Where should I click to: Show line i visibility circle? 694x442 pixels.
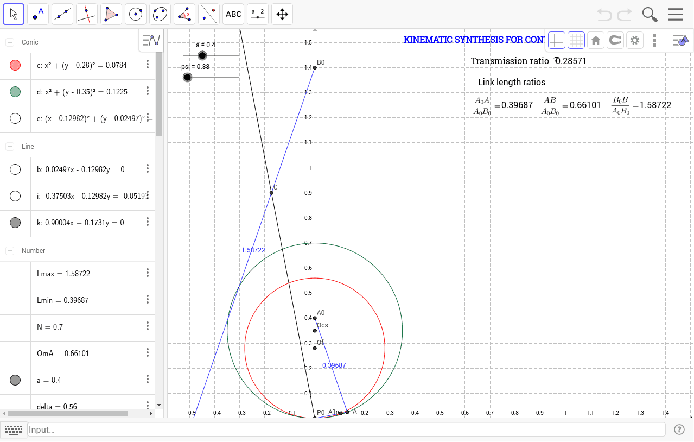pos(15,196)
